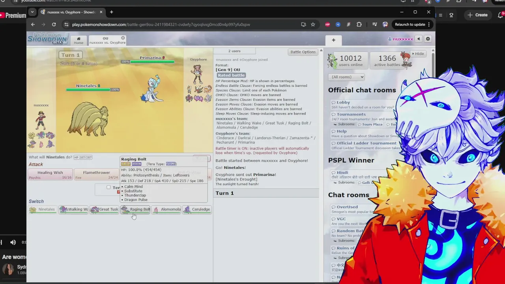The image size is (505, 284).
Task: Click the 1366 active battles counter
Action: pos(387,60)
